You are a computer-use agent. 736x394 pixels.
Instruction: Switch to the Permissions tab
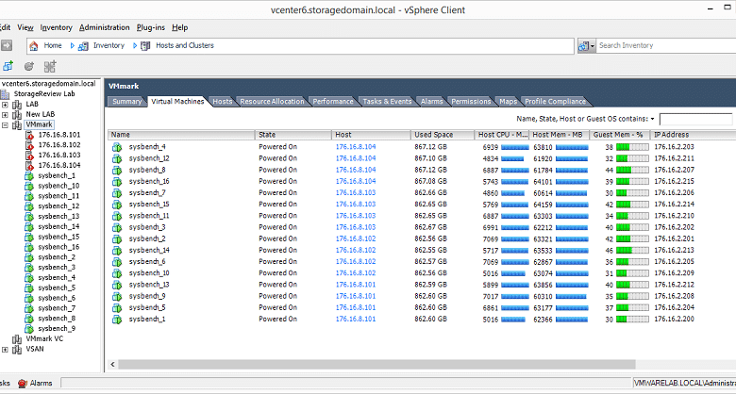(x=471, y=101)
